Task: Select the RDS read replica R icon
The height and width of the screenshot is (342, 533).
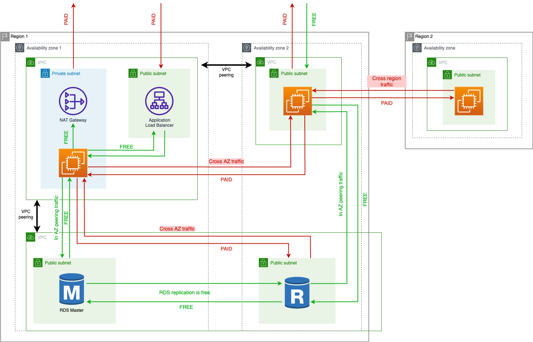Action: [x=297, y=293]
